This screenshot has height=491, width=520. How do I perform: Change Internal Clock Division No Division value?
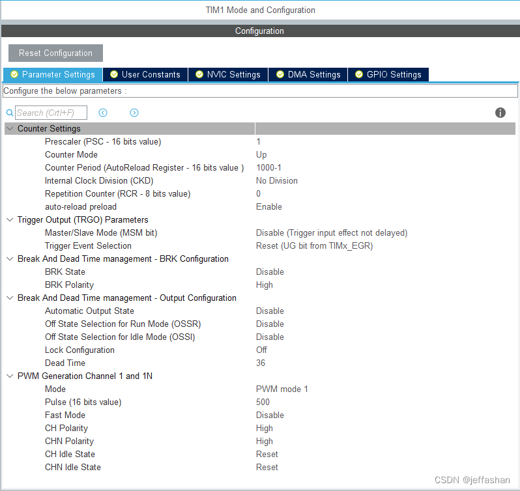277,180
